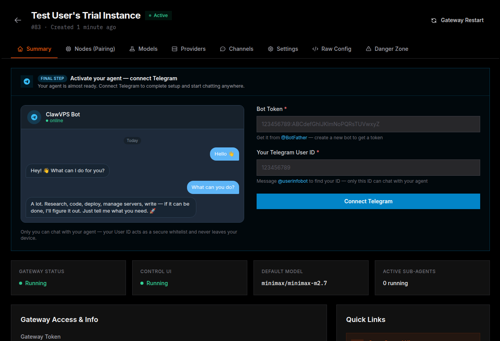Screen dimensions: 500x341
Task: Click the Settings gear icon
Action: tap(271, 49)
